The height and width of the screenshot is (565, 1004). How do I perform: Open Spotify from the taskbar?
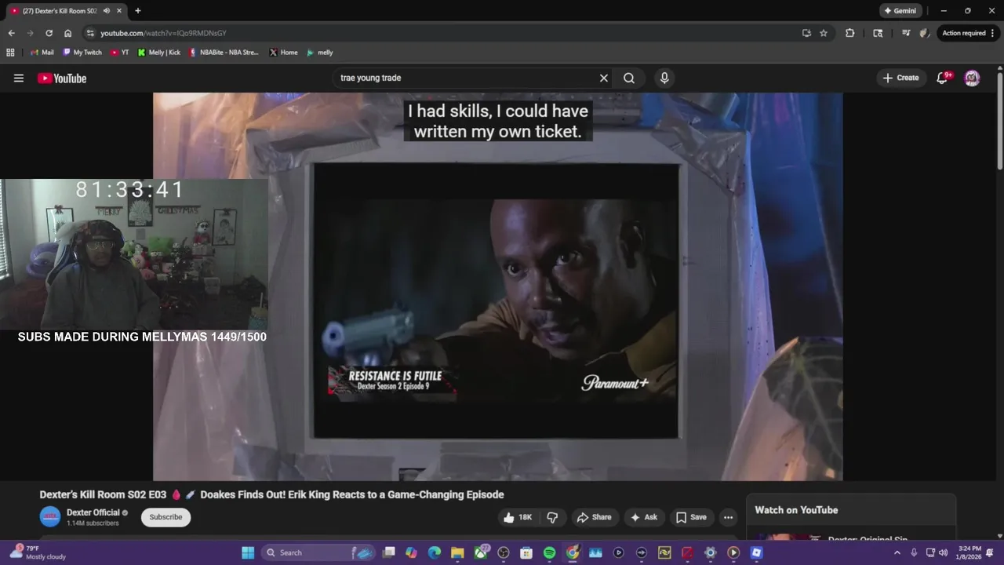[549, 552]
